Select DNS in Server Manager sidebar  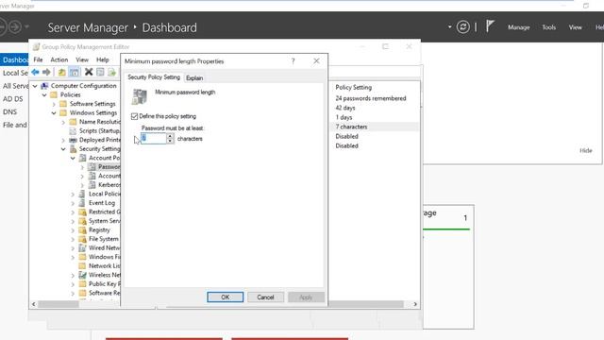point(10,112)
